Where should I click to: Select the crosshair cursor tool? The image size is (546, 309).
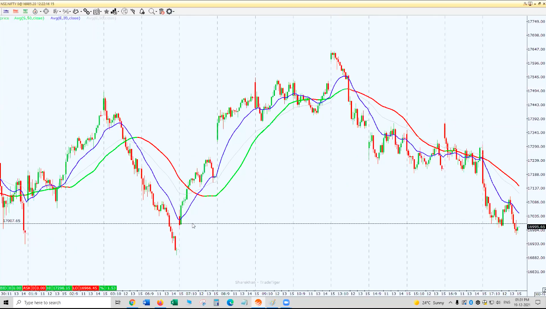[x=46, y=12]
